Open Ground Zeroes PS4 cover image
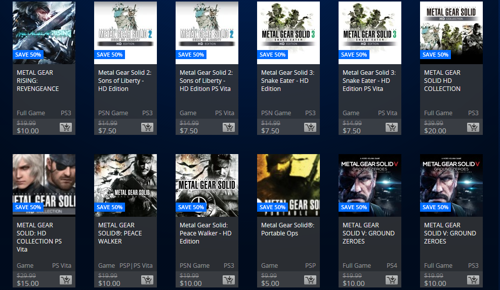 [x=370, y=185]
